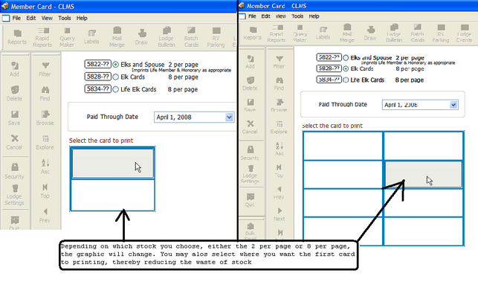
Task: Open the Help menu in right window
Action: 314,16
